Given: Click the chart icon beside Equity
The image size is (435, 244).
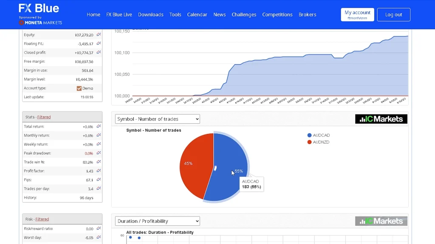Looking at the screenshot, I should tap(99, 35).
